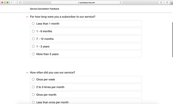Click the quicktapsurvey.com address bar
Image resolution: width=173 pixels, height=104 pixels.
(87, 2)
